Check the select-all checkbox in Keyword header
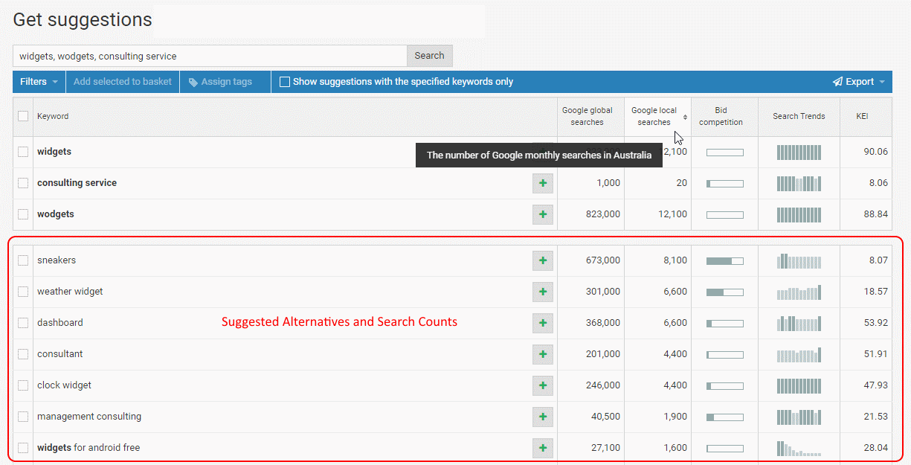Screen dimensions: 911x465 23,116
